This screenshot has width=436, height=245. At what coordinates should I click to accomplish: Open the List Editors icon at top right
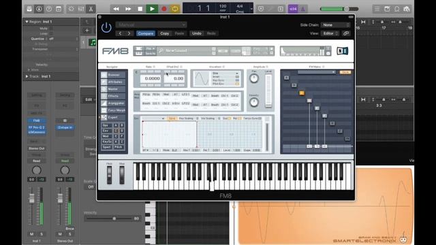377,9
